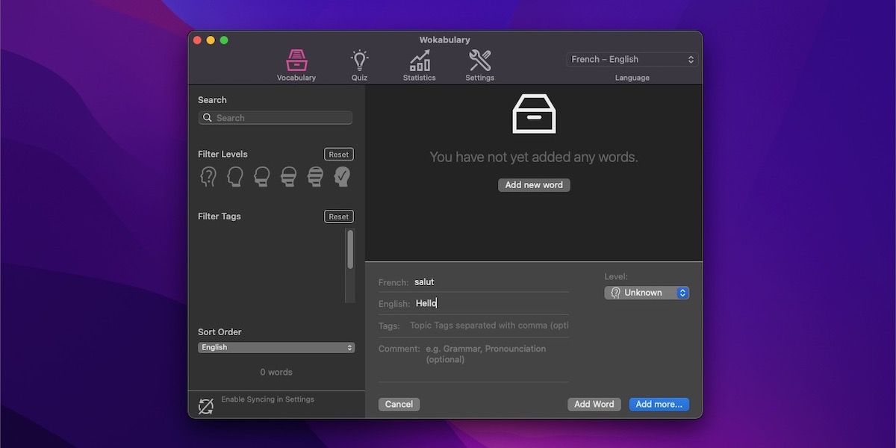
Task: Filter by mastered checkmark head icon
Action: coord(343,177)
